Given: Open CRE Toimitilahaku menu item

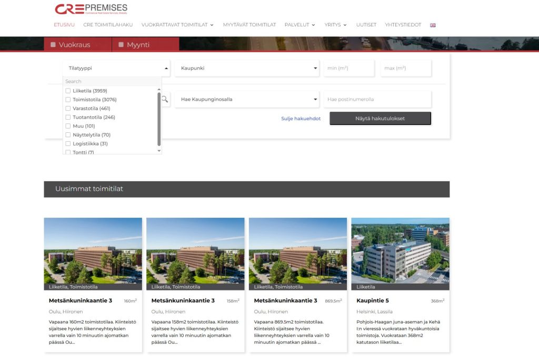Looking at the screenshot, I should 108,25.
